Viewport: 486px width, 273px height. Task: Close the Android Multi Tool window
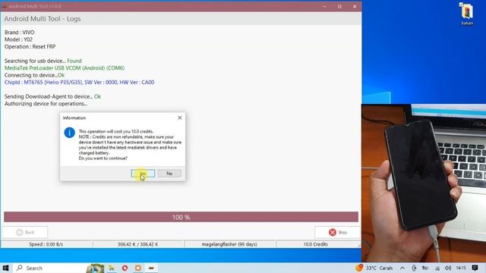pyautogui.click(x=355, y=6)
